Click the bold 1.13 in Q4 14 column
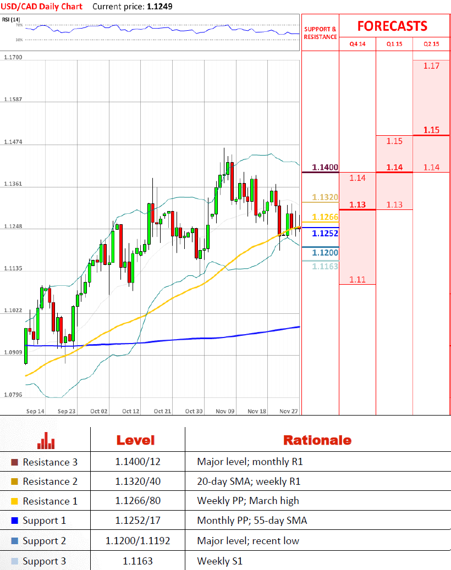 pyautogui.click(x=358, y=204)
